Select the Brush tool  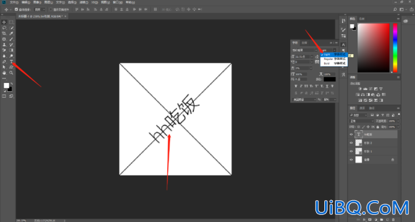point(11,39)
